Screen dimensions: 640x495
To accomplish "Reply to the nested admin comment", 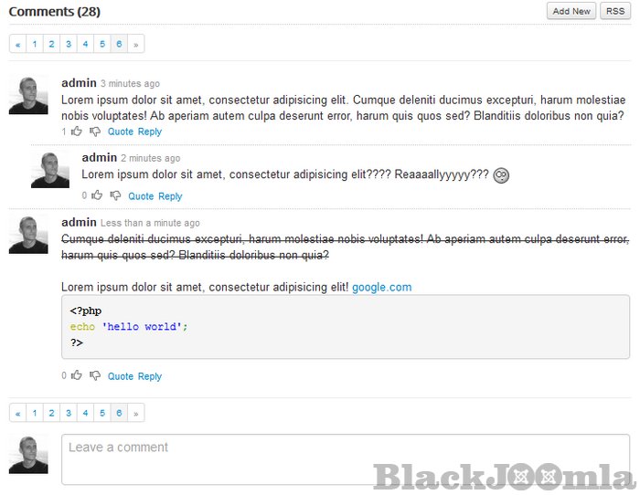I will pos(170,196).
